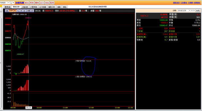202x111 pixels.
Task: Toggle the 大戶 indicator button
Action: [x=11, y=11]
